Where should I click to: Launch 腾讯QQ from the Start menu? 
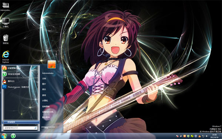click(20, 81)
